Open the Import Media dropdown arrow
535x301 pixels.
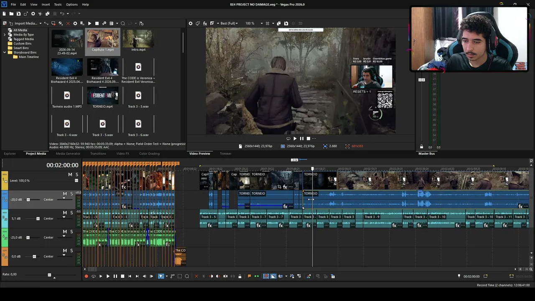pos(41,23)
